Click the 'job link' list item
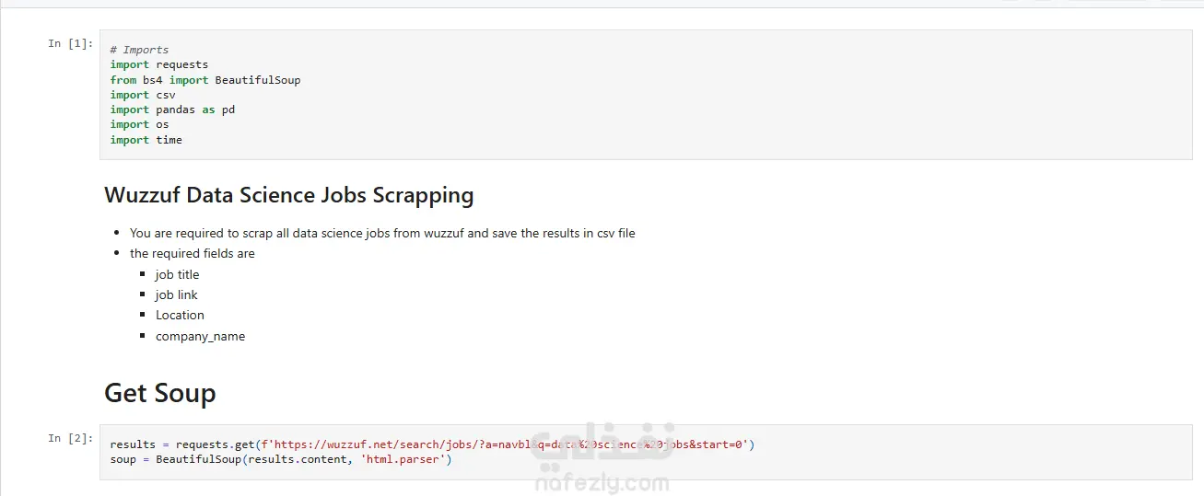This screenshot has width=1204, height=496. pyautogui.click(x=177, y=294)
